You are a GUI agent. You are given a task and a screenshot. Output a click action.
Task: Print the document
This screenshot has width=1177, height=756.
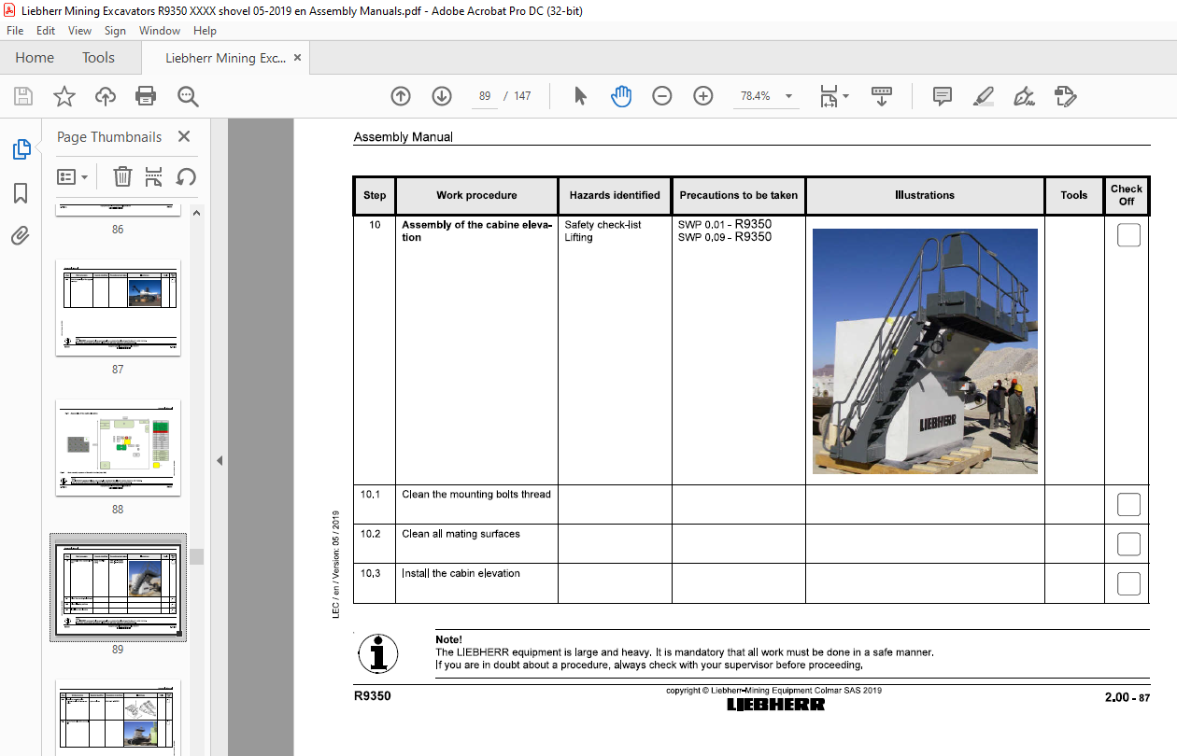tap(146, 96)
